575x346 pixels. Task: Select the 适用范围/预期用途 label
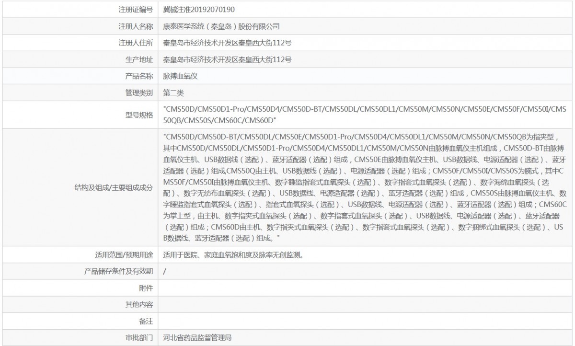(124, 254)
